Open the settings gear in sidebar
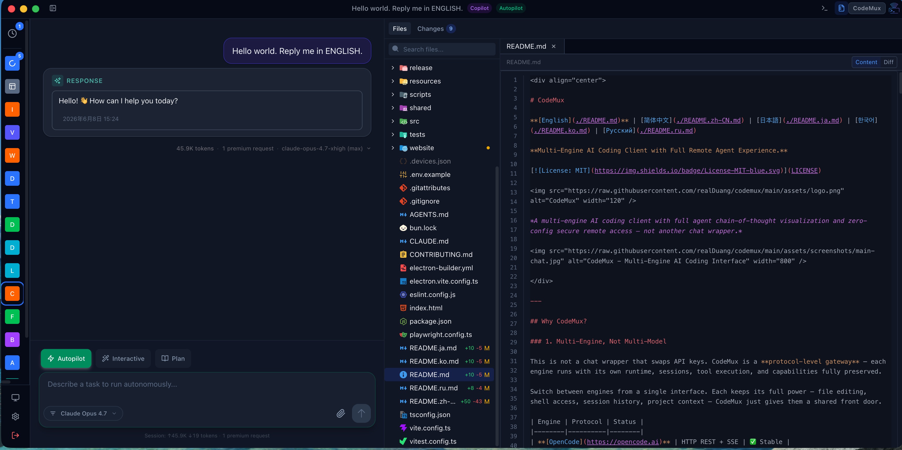The height and width of the screenshot is (450, 902). coord(15,417)
